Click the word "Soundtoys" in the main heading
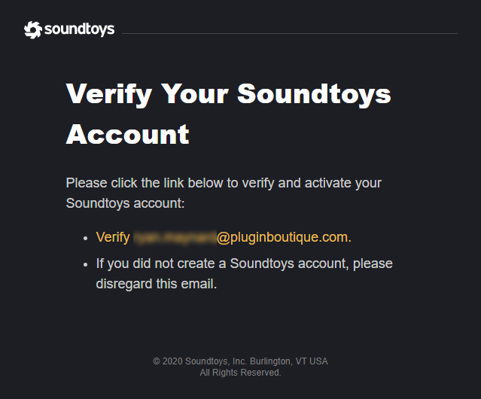481x399 pixels. click(x=314, y=94)
